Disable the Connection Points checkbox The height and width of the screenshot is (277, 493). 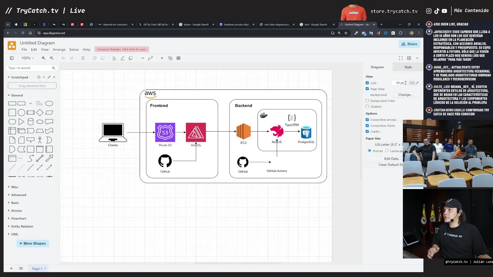pyautogui.click(x=367, y=126)
